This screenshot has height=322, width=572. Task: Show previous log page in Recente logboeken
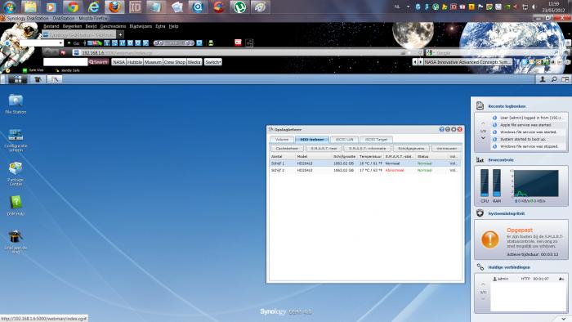pyautogui.click(x=483, y=123)
